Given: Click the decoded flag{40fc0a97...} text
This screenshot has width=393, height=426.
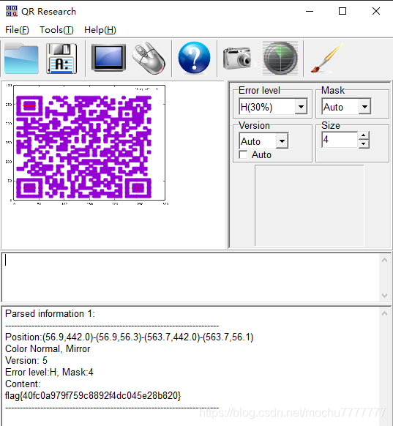Looking at the screenshot, I should coord(93,395).
